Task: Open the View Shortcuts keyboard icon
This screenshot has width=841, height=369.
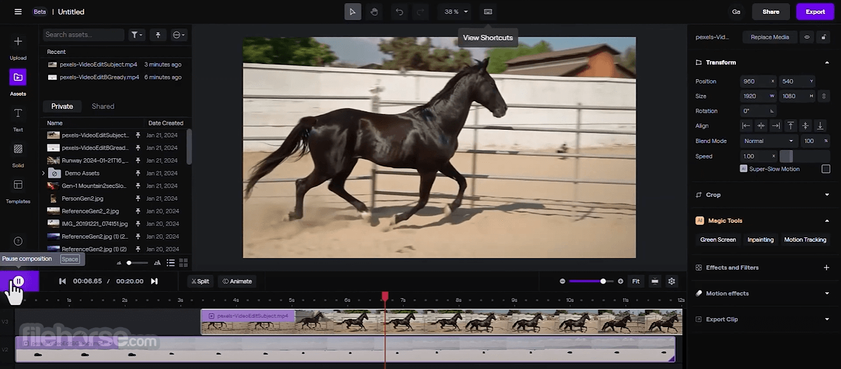Action: [487, 11]
